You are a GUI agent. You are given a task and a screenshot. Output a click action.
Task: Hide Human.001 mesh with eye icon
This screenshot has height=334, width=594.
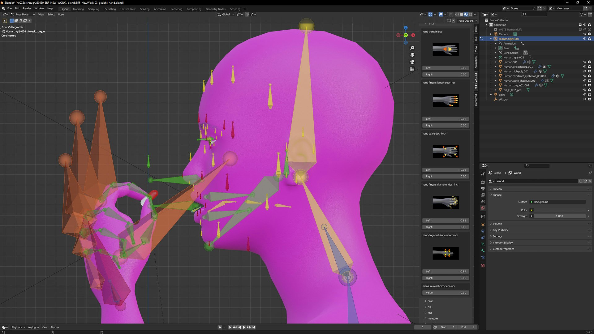(585, 62)
